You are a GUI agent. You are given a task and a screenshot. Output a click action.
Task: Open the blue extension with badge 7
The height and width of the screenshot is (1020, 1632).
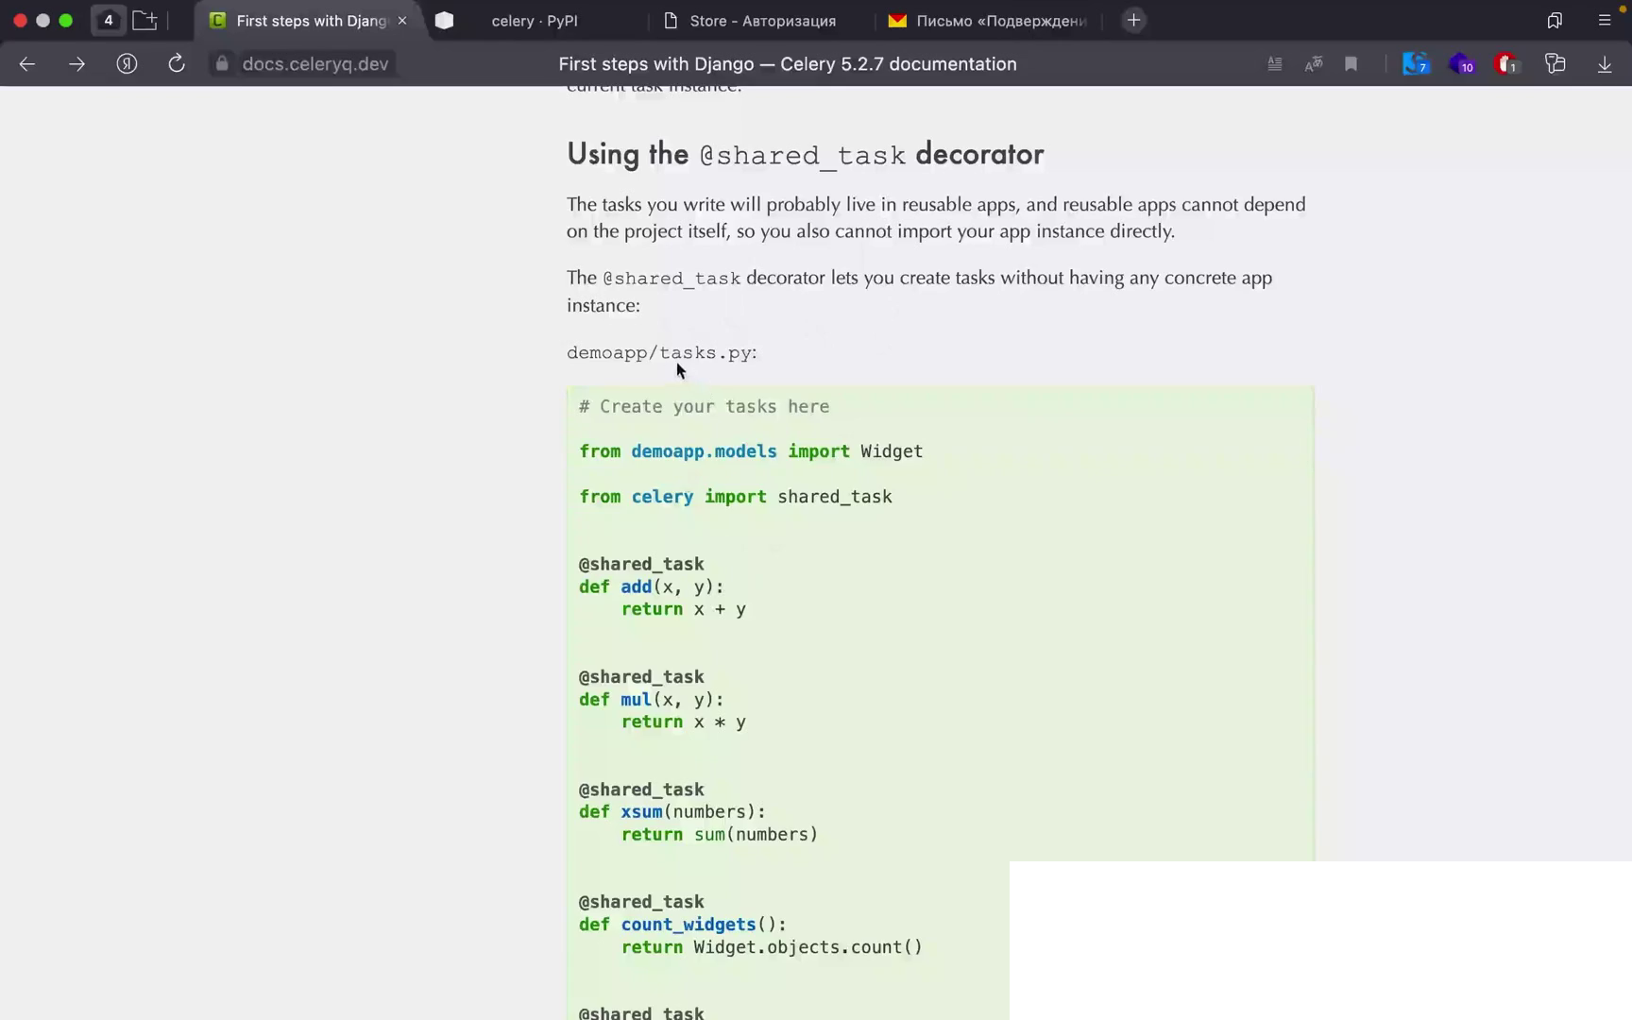point(1415,64)
